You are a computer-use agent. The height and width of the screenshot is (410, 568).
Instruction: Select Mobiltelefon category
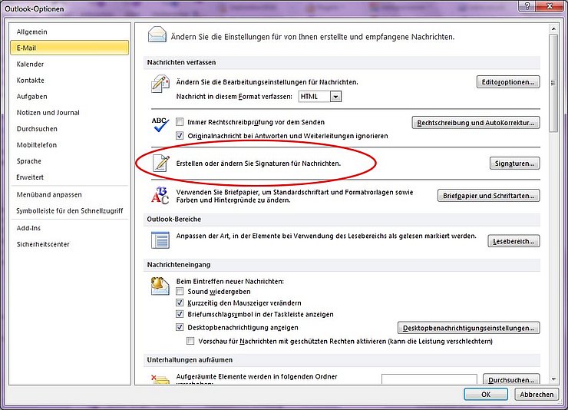(x=70, y=145)
